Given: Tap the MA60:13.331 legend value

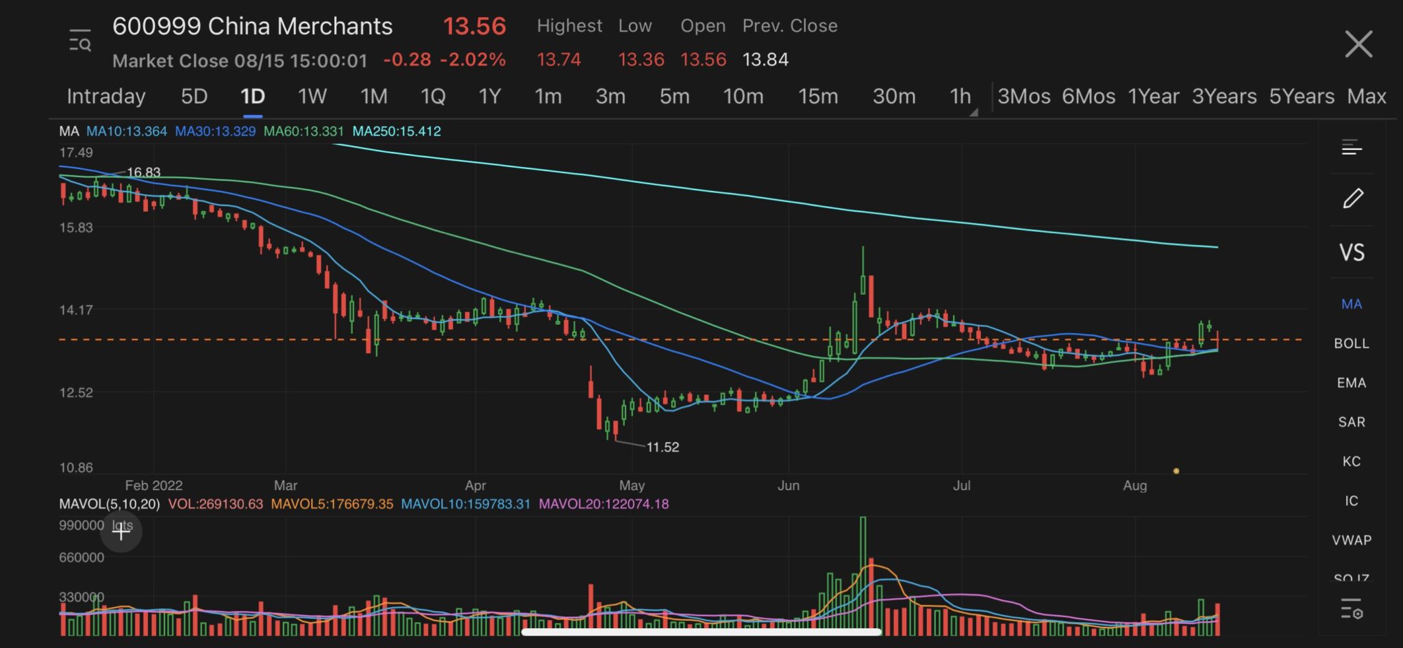Looking at the screenshot, I should click(x=303, y=131).
